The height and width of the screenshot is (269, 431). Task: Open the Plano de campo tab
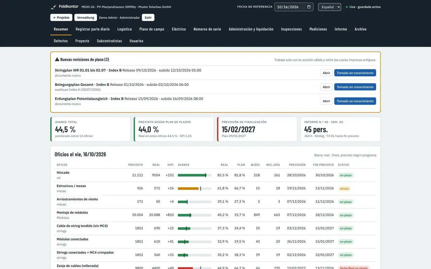click(x=152, y=29)
